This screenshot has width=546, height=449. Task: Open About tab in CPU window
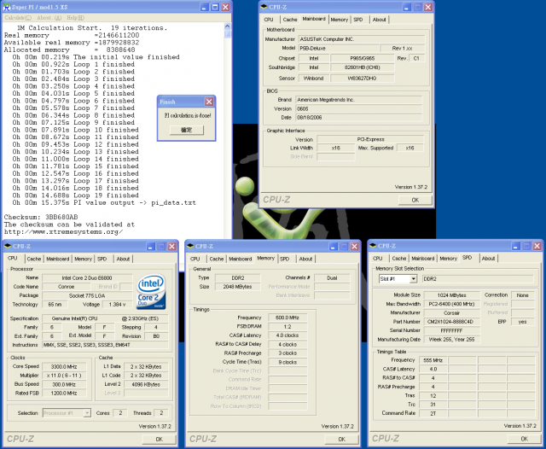coord(123,259)
